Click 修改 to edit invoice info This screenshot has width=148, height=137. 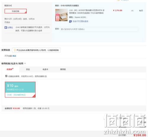coord(14,56)
